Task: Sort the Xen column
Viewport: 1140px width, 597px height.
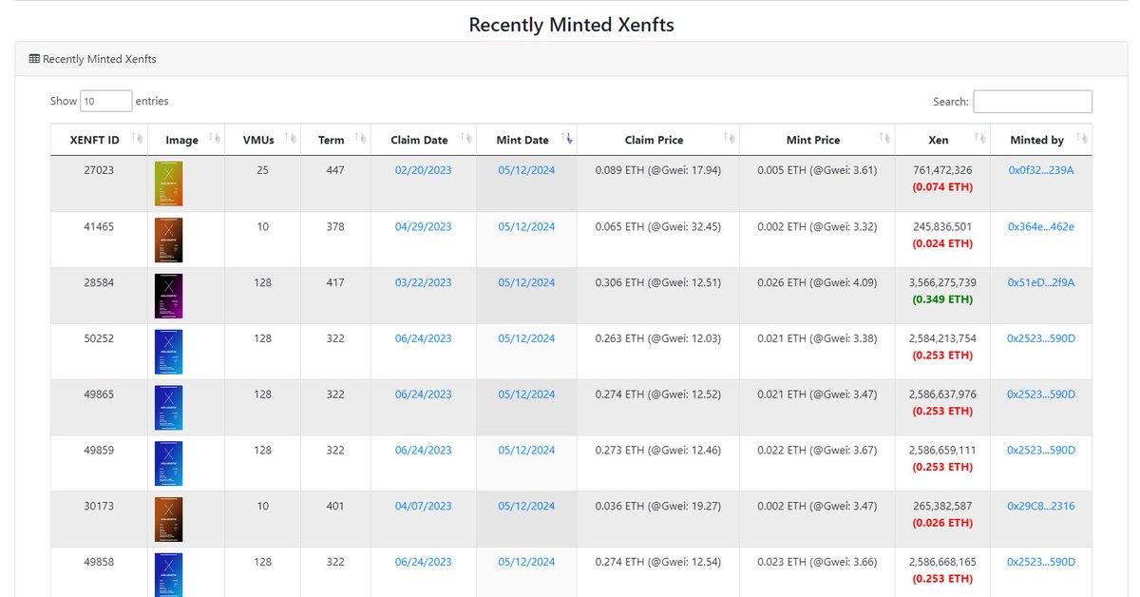Action: click(x=978, y=139)
